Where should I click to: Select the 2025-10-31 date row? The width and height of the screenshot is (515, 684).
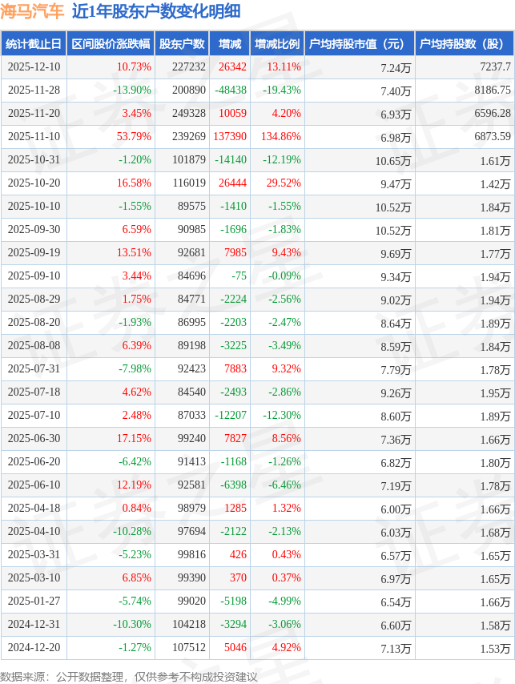tap(33, 160)
